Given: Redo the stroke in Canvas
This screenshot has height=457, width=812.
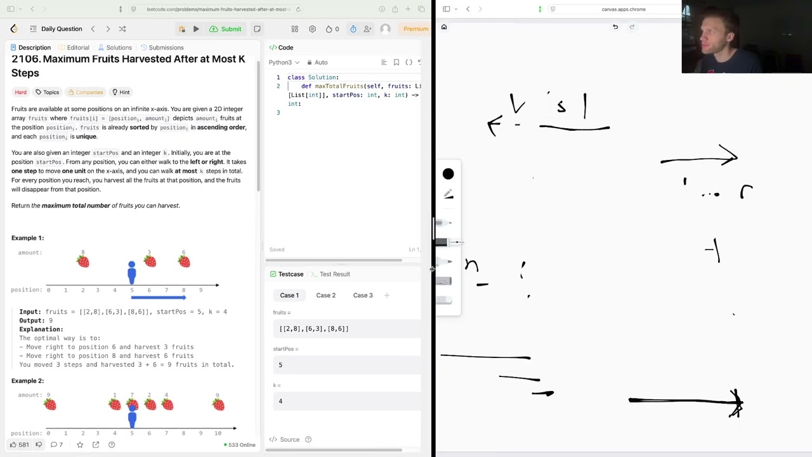Looking at the screenshot, I should (632, 27).
